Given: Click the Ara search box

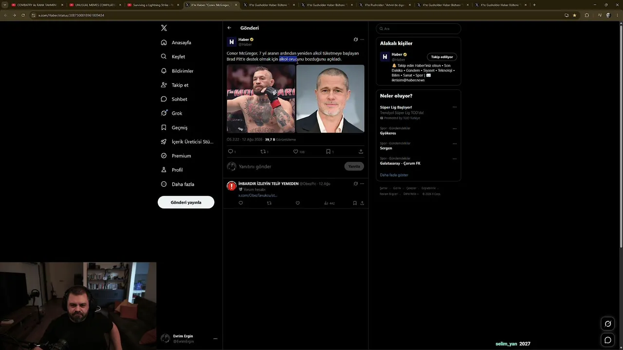Looking at the screenshot, I should [x=419, y=29].
